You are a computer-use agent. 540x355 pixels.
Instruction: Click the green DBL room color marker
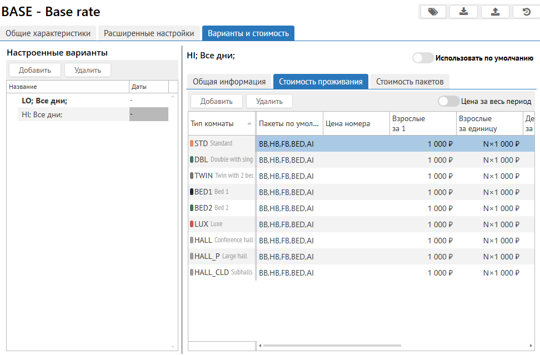pyautogui.click(x=192, y=159)
